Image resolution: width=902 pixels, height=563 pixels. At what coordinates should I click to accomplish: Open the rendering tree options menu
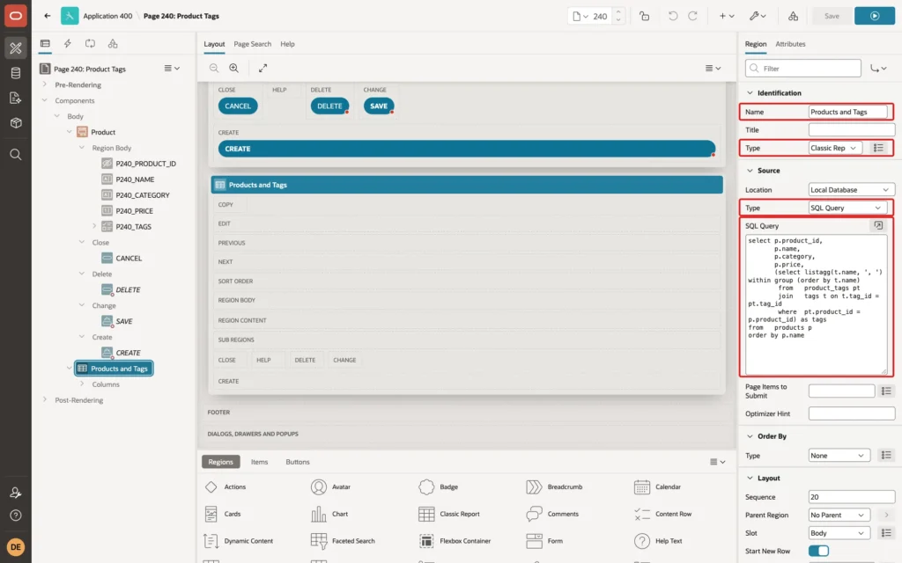[x=172, y=69]
